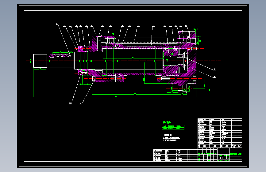The height and width of the screenshot is (172, 266).
Task: Select the second technical requirements note line
Action: click(x=170, y=140)
